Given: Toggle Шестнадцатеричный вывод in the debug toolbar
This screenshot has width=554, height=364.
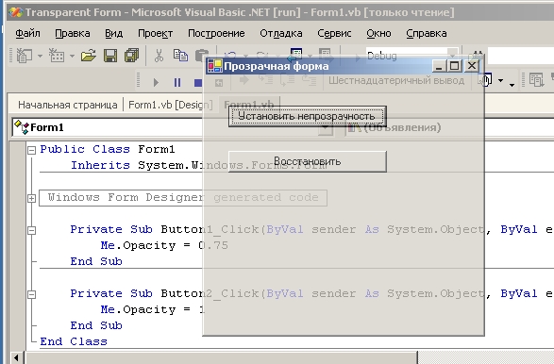Looking at the screenshot, I should point(396,80).
